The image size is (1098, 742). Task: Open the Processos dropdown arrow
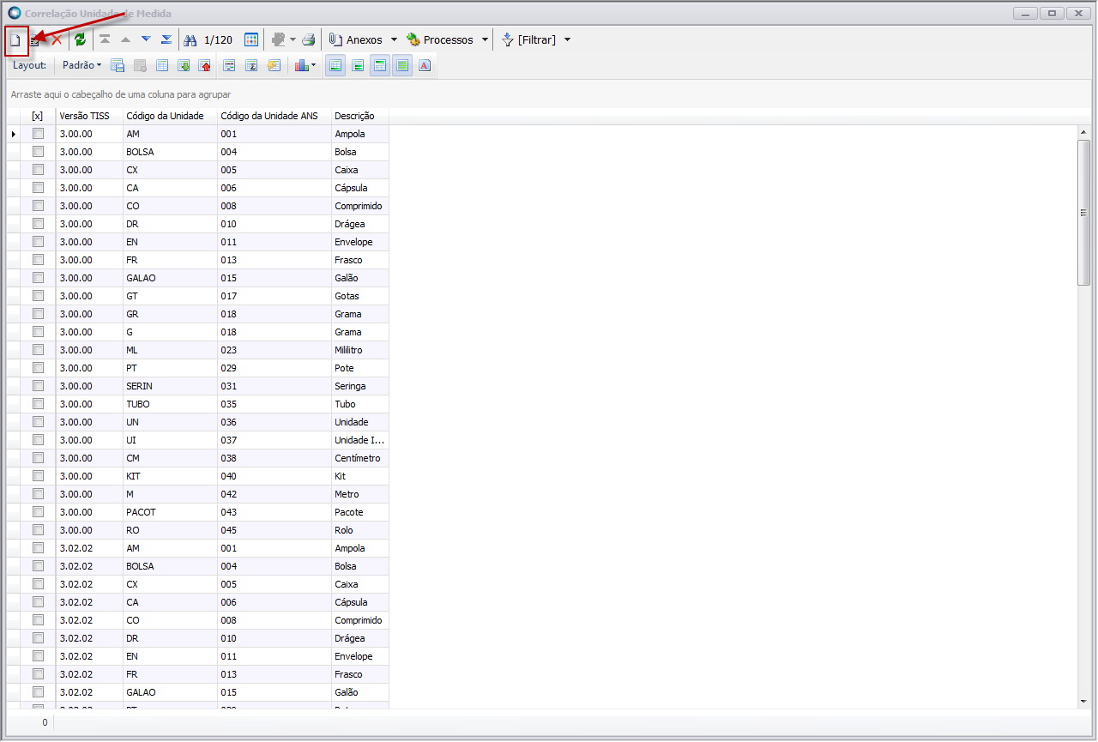click(485, 40)
